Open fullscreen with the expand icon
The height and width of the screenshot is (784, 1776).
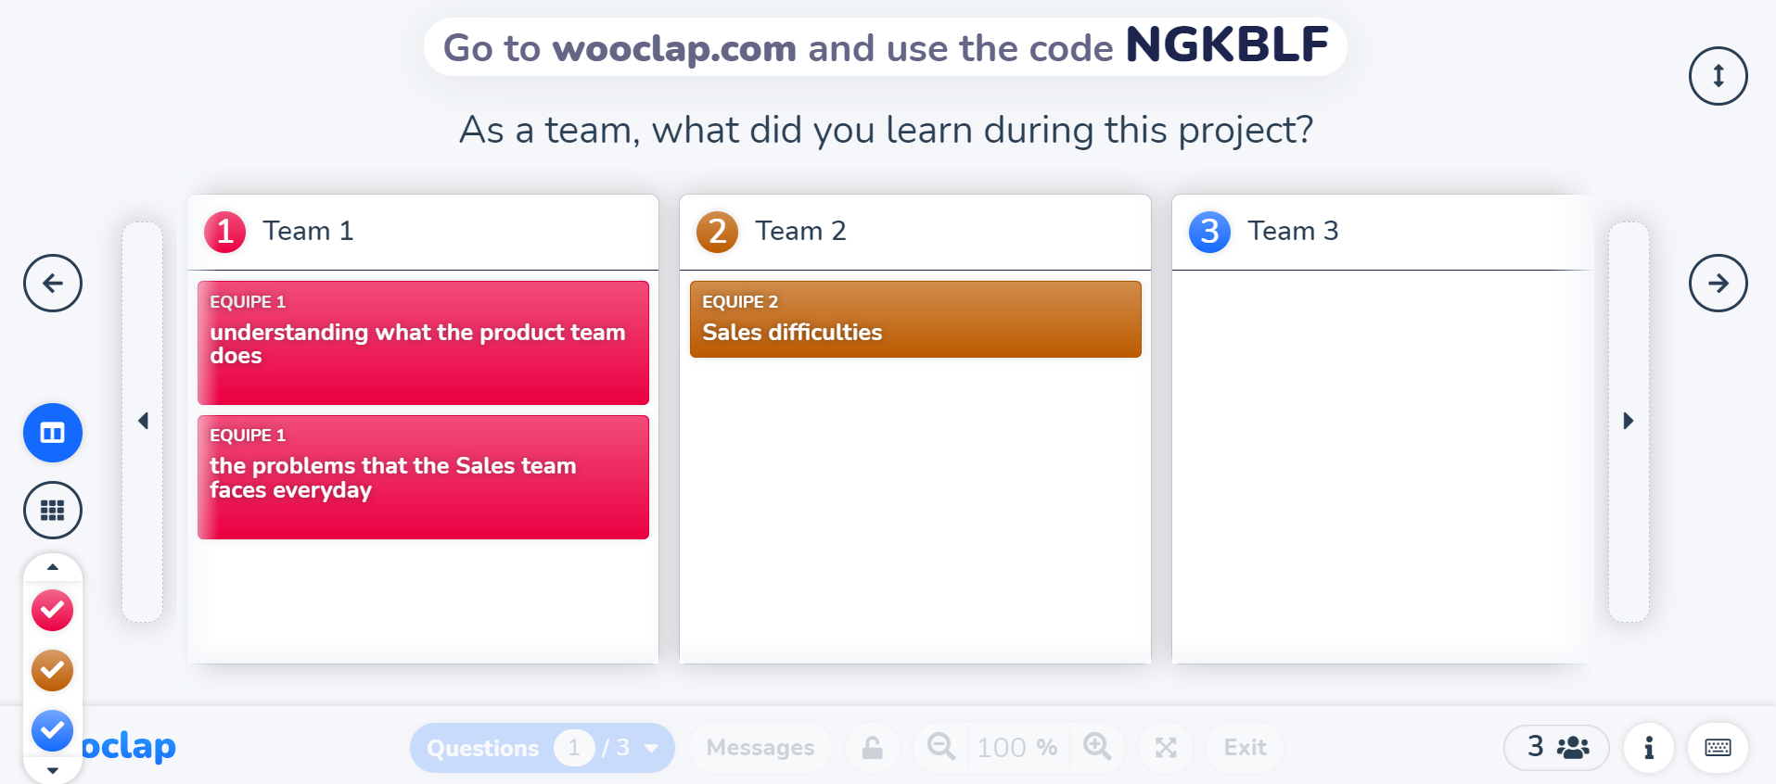(1166, 747)
